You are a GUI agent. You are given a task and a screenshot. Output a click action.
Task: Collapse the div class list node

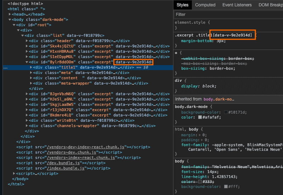pos(22,35)
